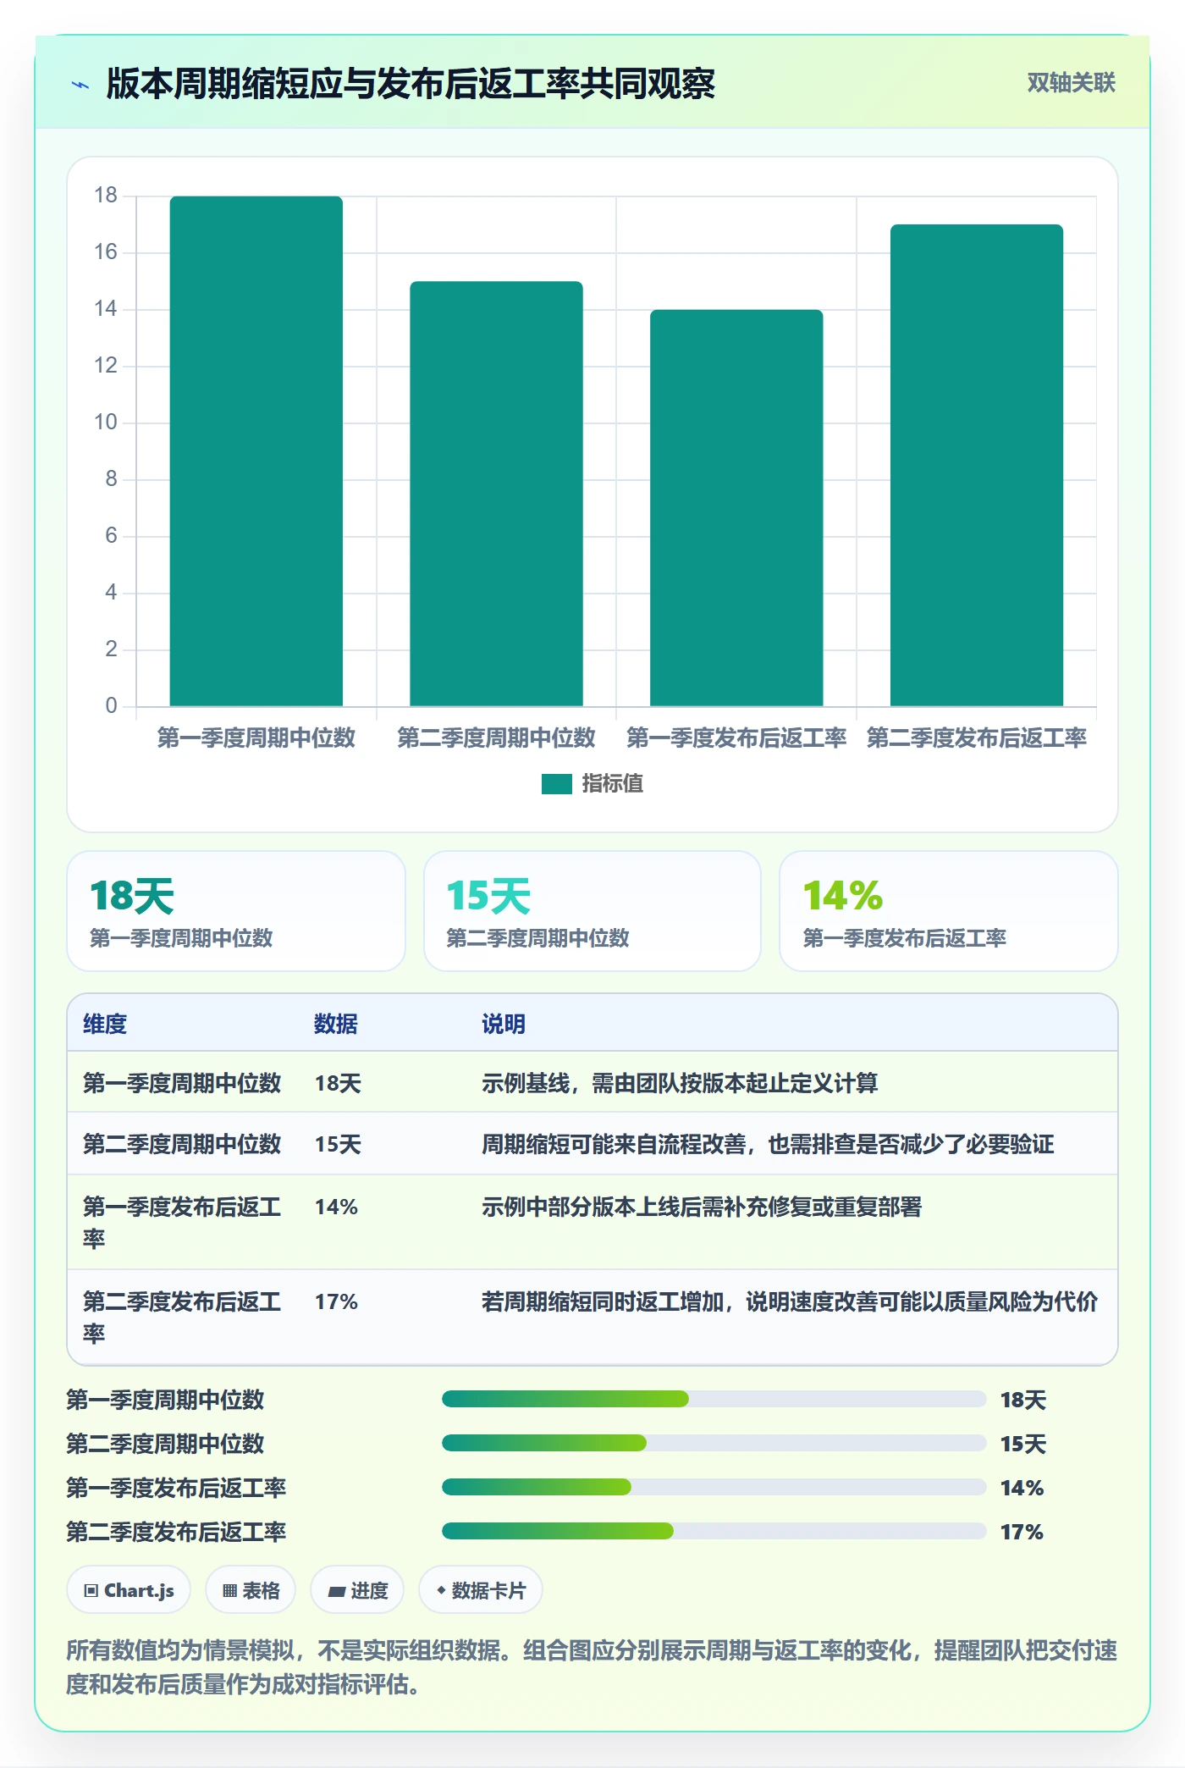The height and width of the screenshot is (1768, 1185).
Task: Click the 说明 column header
Action: point(504,1024)
